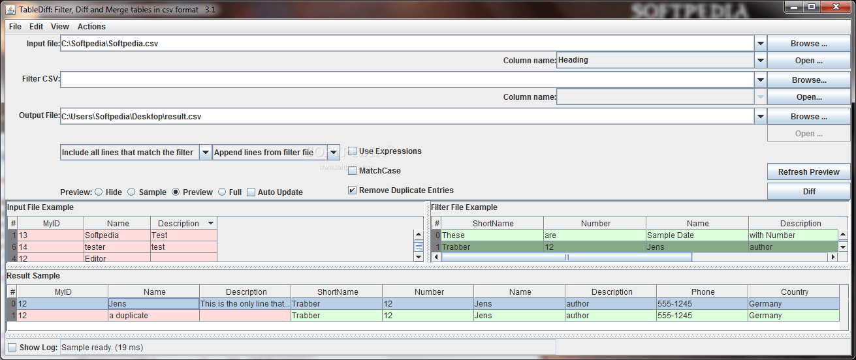
Task: Click the Description header sort arrow in Input File Example
Action: coord(210,224)
